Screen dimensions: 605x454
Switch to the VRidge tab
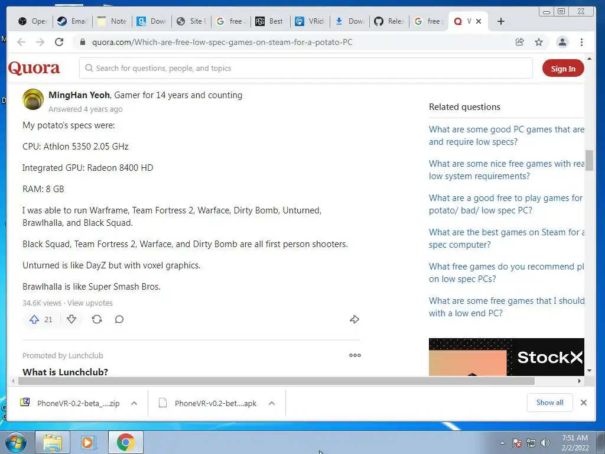click(x=310, y=21)
